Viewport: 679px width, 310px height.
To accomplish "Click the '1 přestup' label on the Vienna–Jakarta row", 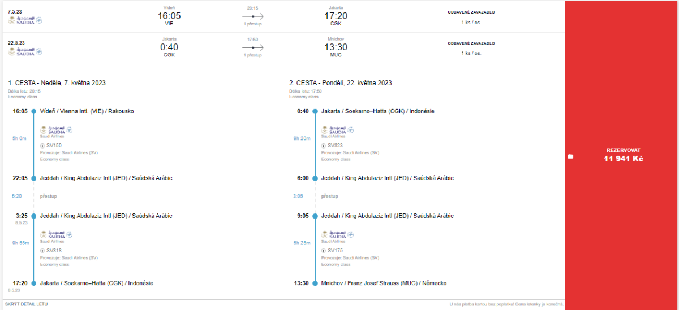I will point(252,24).
